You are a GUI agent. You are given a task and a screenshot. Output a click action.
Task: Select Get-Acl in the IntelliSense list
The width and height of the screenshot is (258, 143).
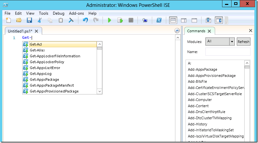pos(63,44)
